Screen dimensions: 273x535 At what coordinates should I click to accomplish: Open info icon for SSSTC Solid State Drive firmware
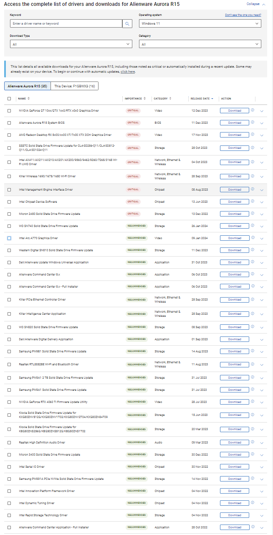(x=253, y=148)
